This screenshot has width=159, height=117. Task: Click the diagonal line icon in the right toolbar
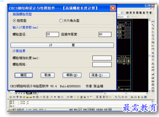153,25
